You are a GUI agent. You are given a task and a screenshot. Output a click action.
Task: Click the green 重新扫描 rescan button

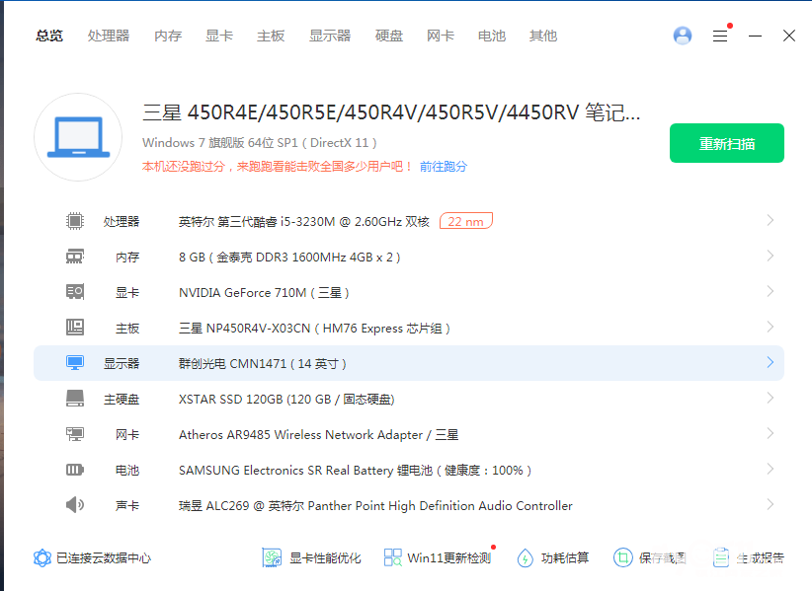tap(726, 143)
